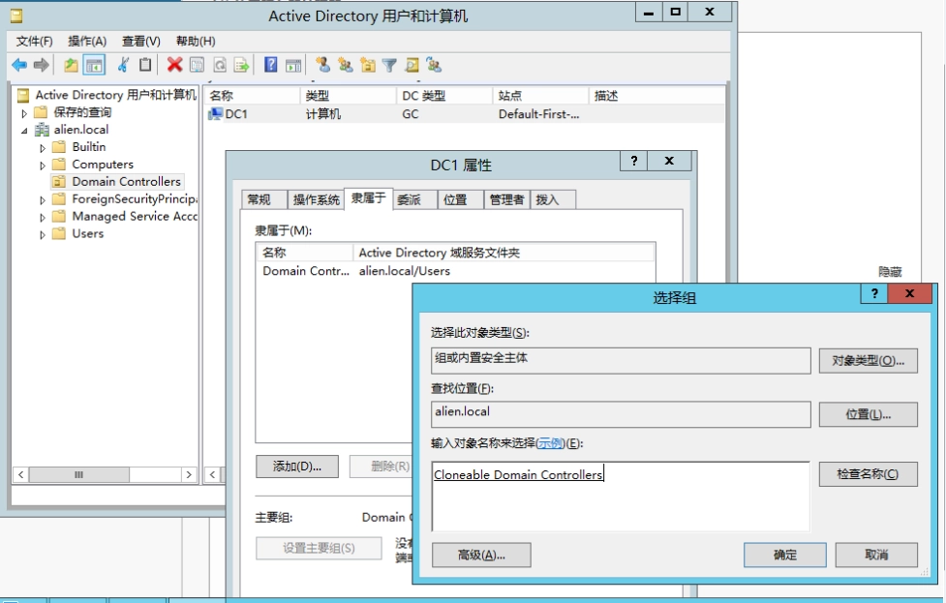Image resolution: width=946 pixels, height=603 pixels.
Task: Expand the Users container node
Action: [43, 234]
